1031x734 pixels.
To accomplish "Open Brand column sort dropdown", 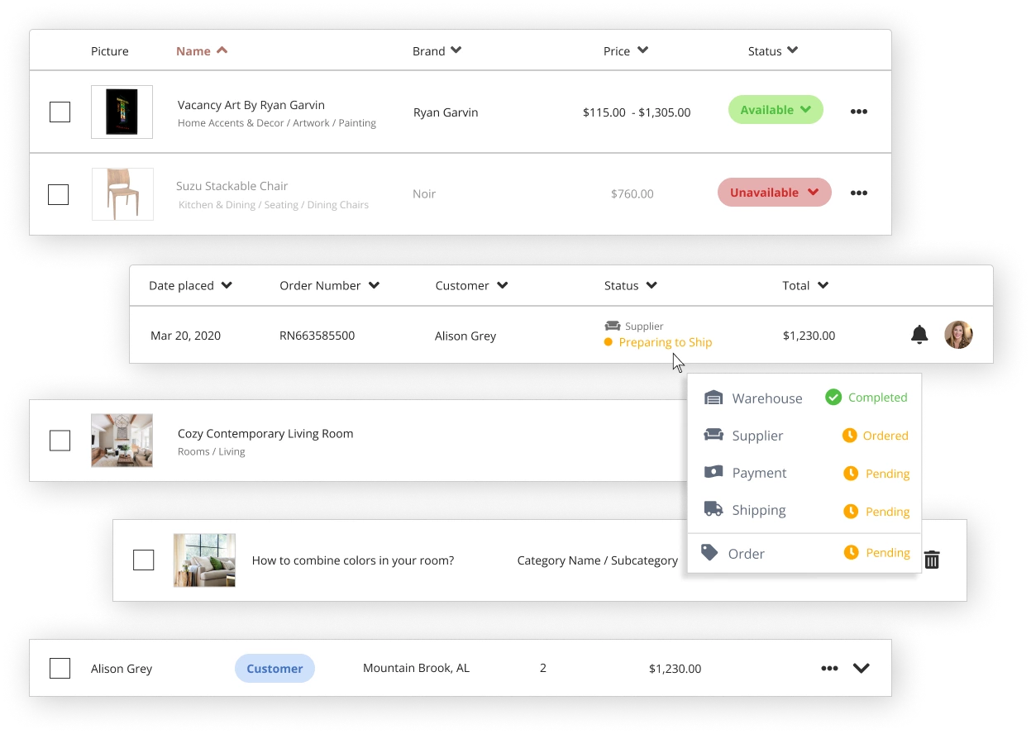I will pyautogui.click(x=437, y=50).
